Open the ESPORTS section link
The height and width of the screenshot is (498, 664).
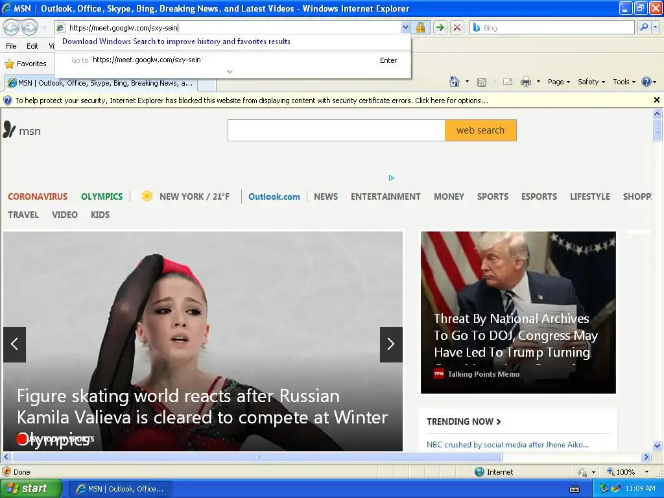click(x=539, y=196)
